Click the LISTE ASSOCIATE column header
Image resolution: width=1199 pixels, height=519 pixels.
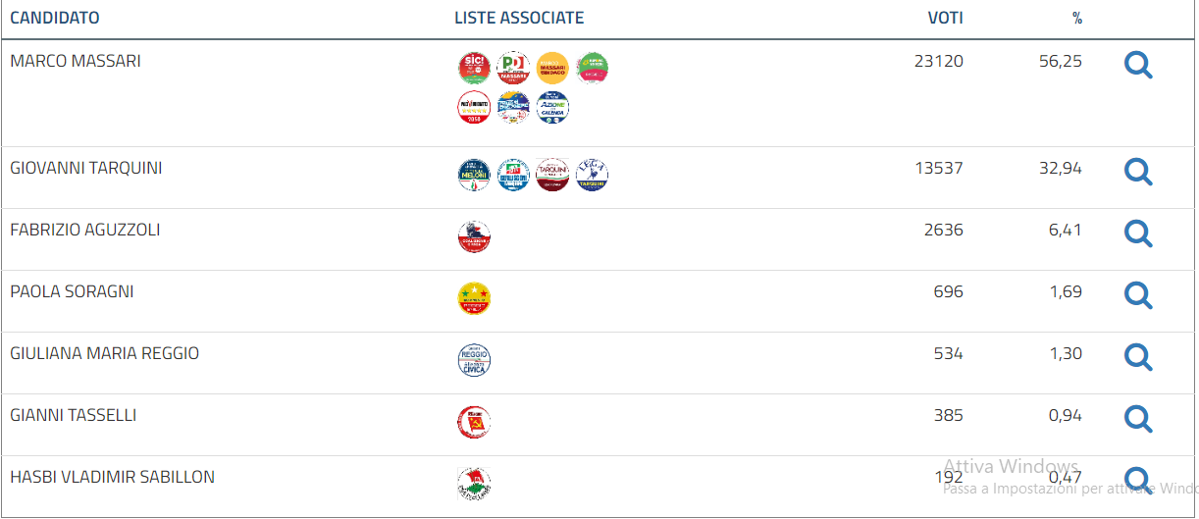pyautogui.click(x=519, y=19)
